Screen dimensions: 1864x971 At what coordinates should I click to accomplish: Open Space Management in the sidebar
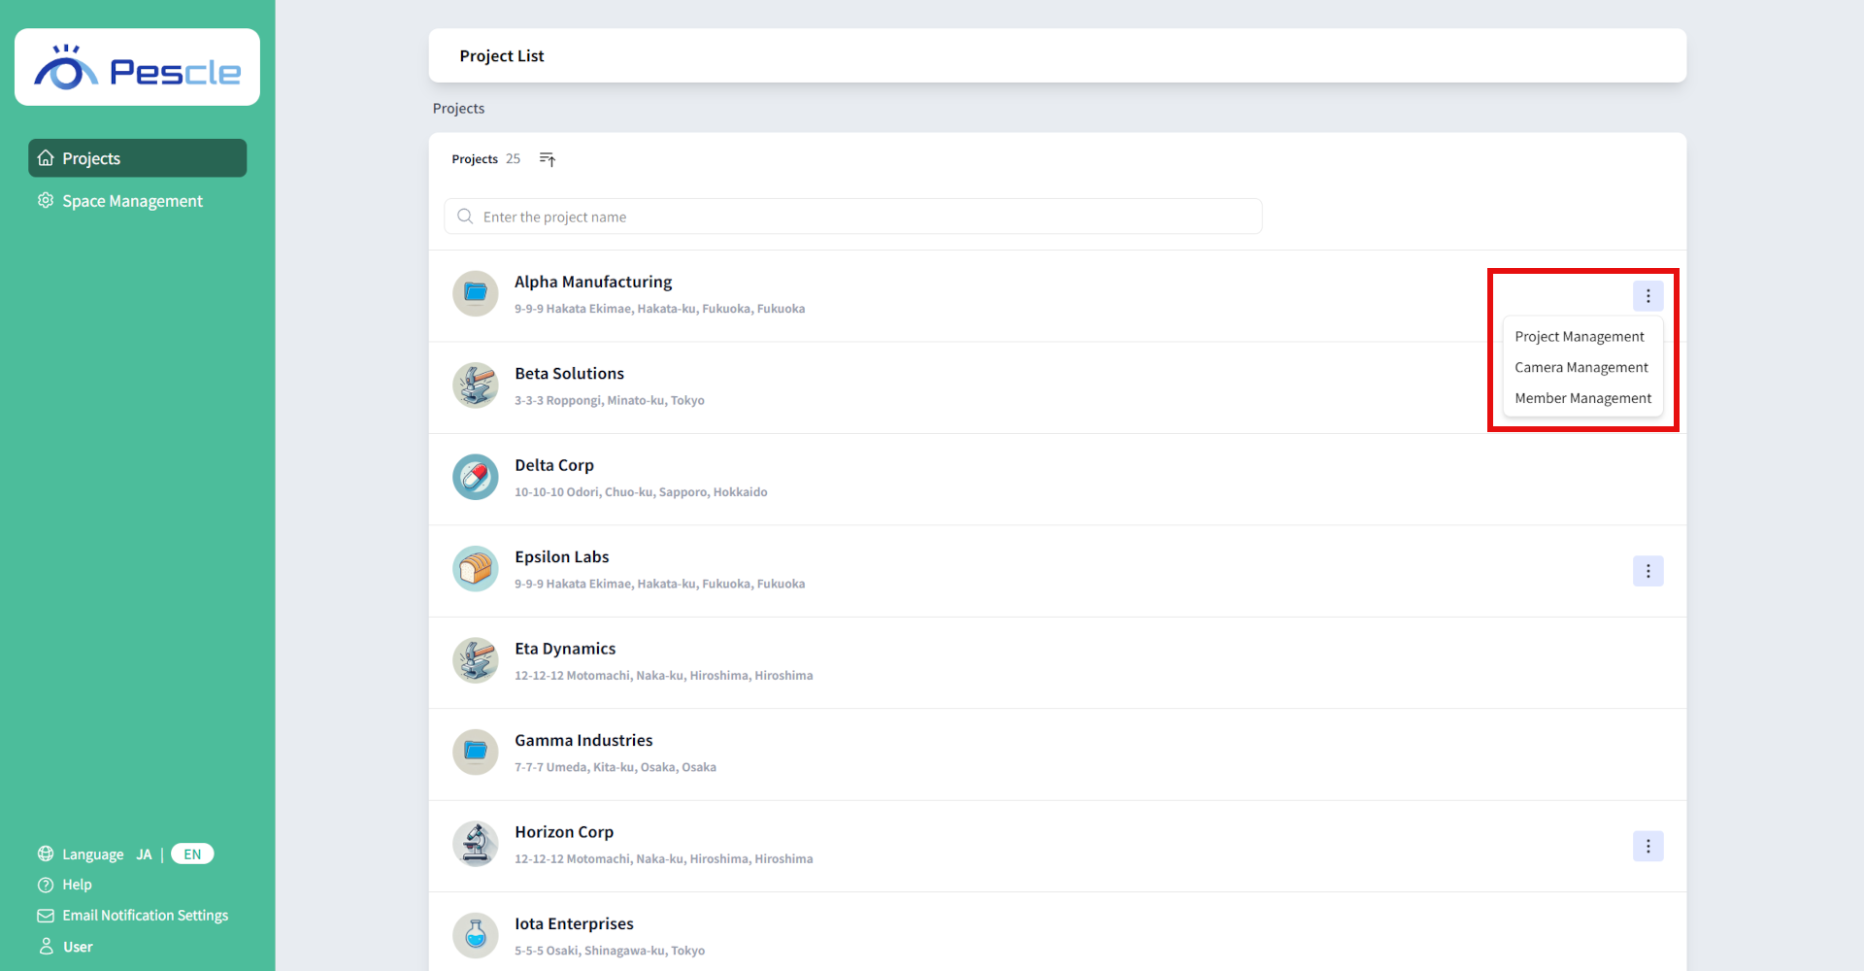pos(132,201)
